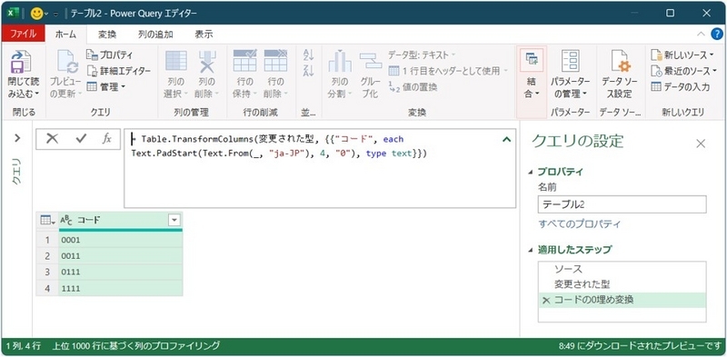This screenshot has height=357, width=727.
Task: Open パラメーターの管理 manage parameters
Action: pos(570,74)
